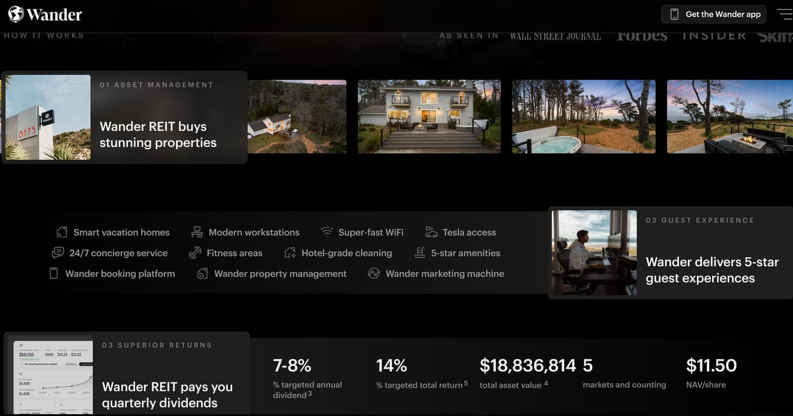
Task: Click footnote 4 beside total asset value
Action: 546,383
